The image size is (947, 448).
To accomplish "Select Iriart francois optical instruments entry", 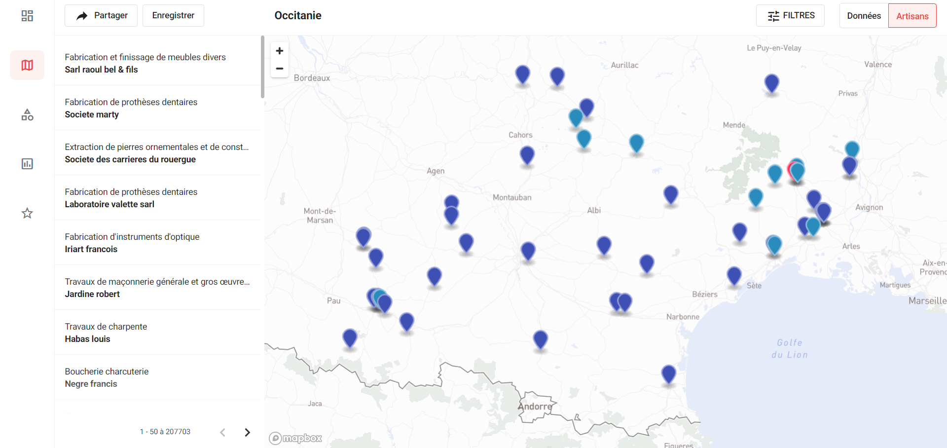I will pyautogui.click(x=158, y=243).
